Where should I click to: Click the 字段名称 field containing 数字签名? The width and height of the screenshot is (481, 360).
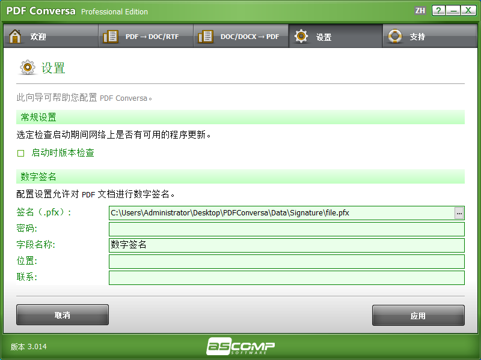(287, 245)
